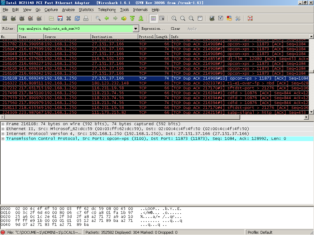Click packet list horizontal scrollbar right arrow
Image resolution: width=314 pixels, height=235 pixels.
(x=306, y=117)
